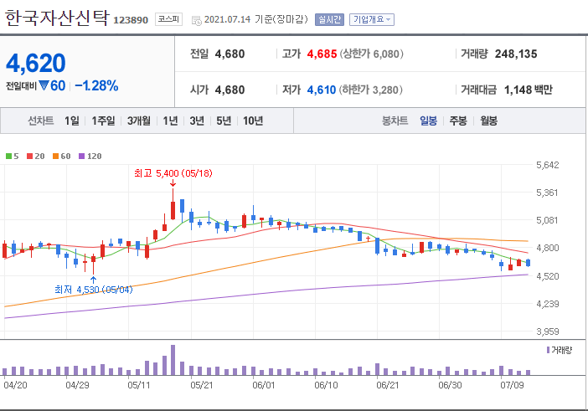Viewport: 588px width, 411px height.
Task: Click the 고가 value 4,685
Action: pyautogui.click(x=322, y=54)
